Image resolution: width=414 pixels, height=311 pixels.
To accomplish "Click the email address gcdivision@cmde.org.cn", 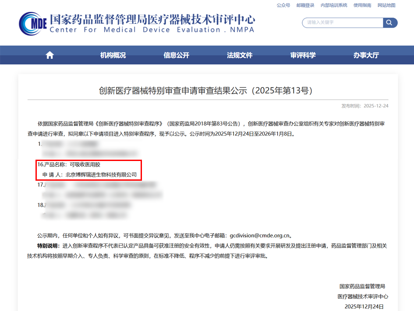I will coord(260,235).
